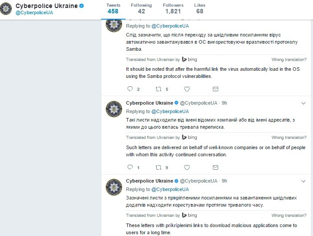Open the Tweets 458 tab
The image size is (313, 236).
(x=113, y=8)
